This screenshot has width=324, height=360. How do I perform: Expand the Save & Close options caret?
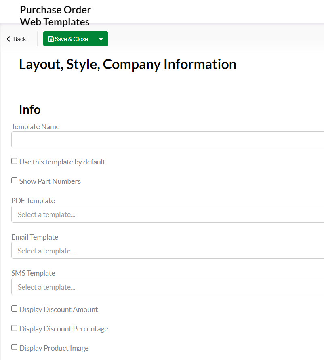[101, 39]
